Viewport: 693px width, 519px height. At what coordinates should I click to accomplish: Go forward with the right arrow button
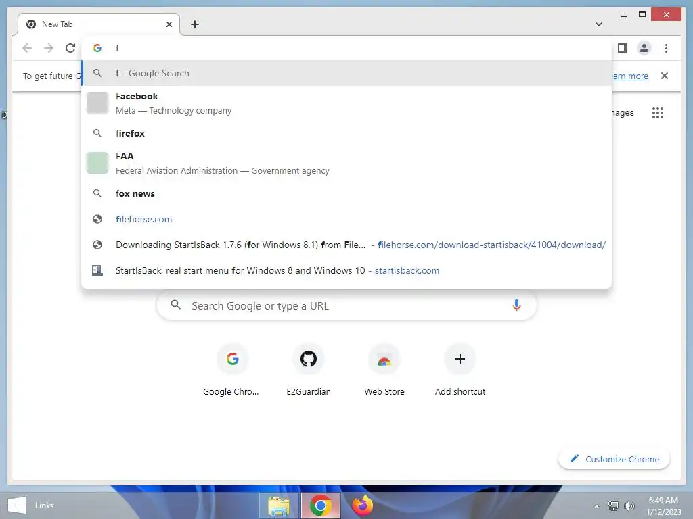point(49,48)
